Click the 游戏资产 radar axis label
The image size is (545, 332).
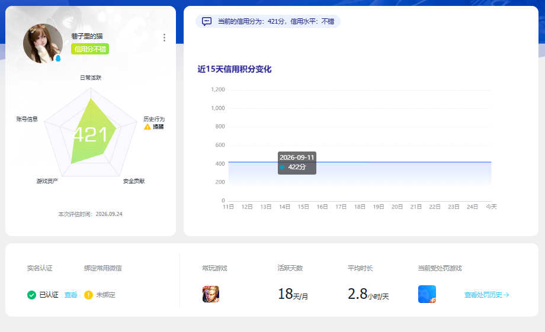pos(47,181)
